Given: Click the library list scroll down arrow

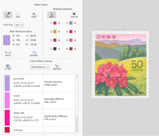Looking at the screenshot, I should [77, 131].
